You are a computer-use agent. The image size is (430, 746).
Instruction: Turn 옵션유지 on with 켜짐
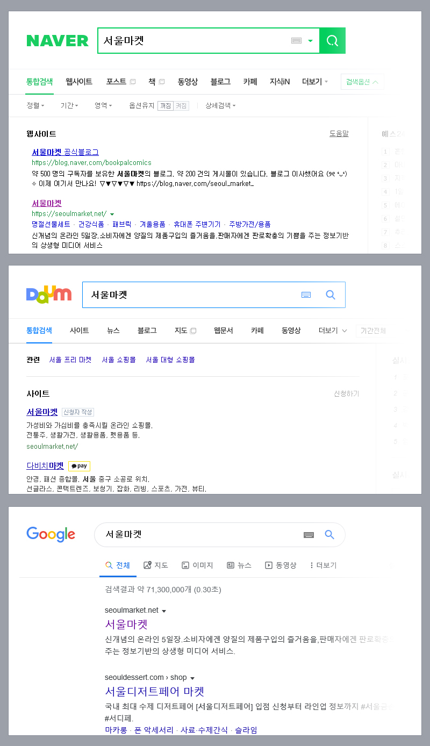coord(181,106)
